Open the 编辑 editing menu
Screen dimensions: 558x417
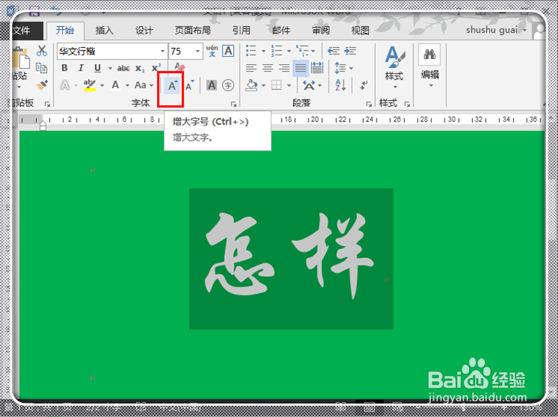(x=430, y=66)
